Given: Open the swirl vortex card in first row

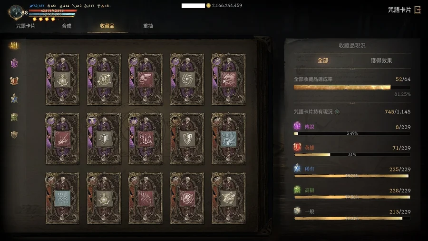Looking at the screenshot, I should tap(187, 79).
